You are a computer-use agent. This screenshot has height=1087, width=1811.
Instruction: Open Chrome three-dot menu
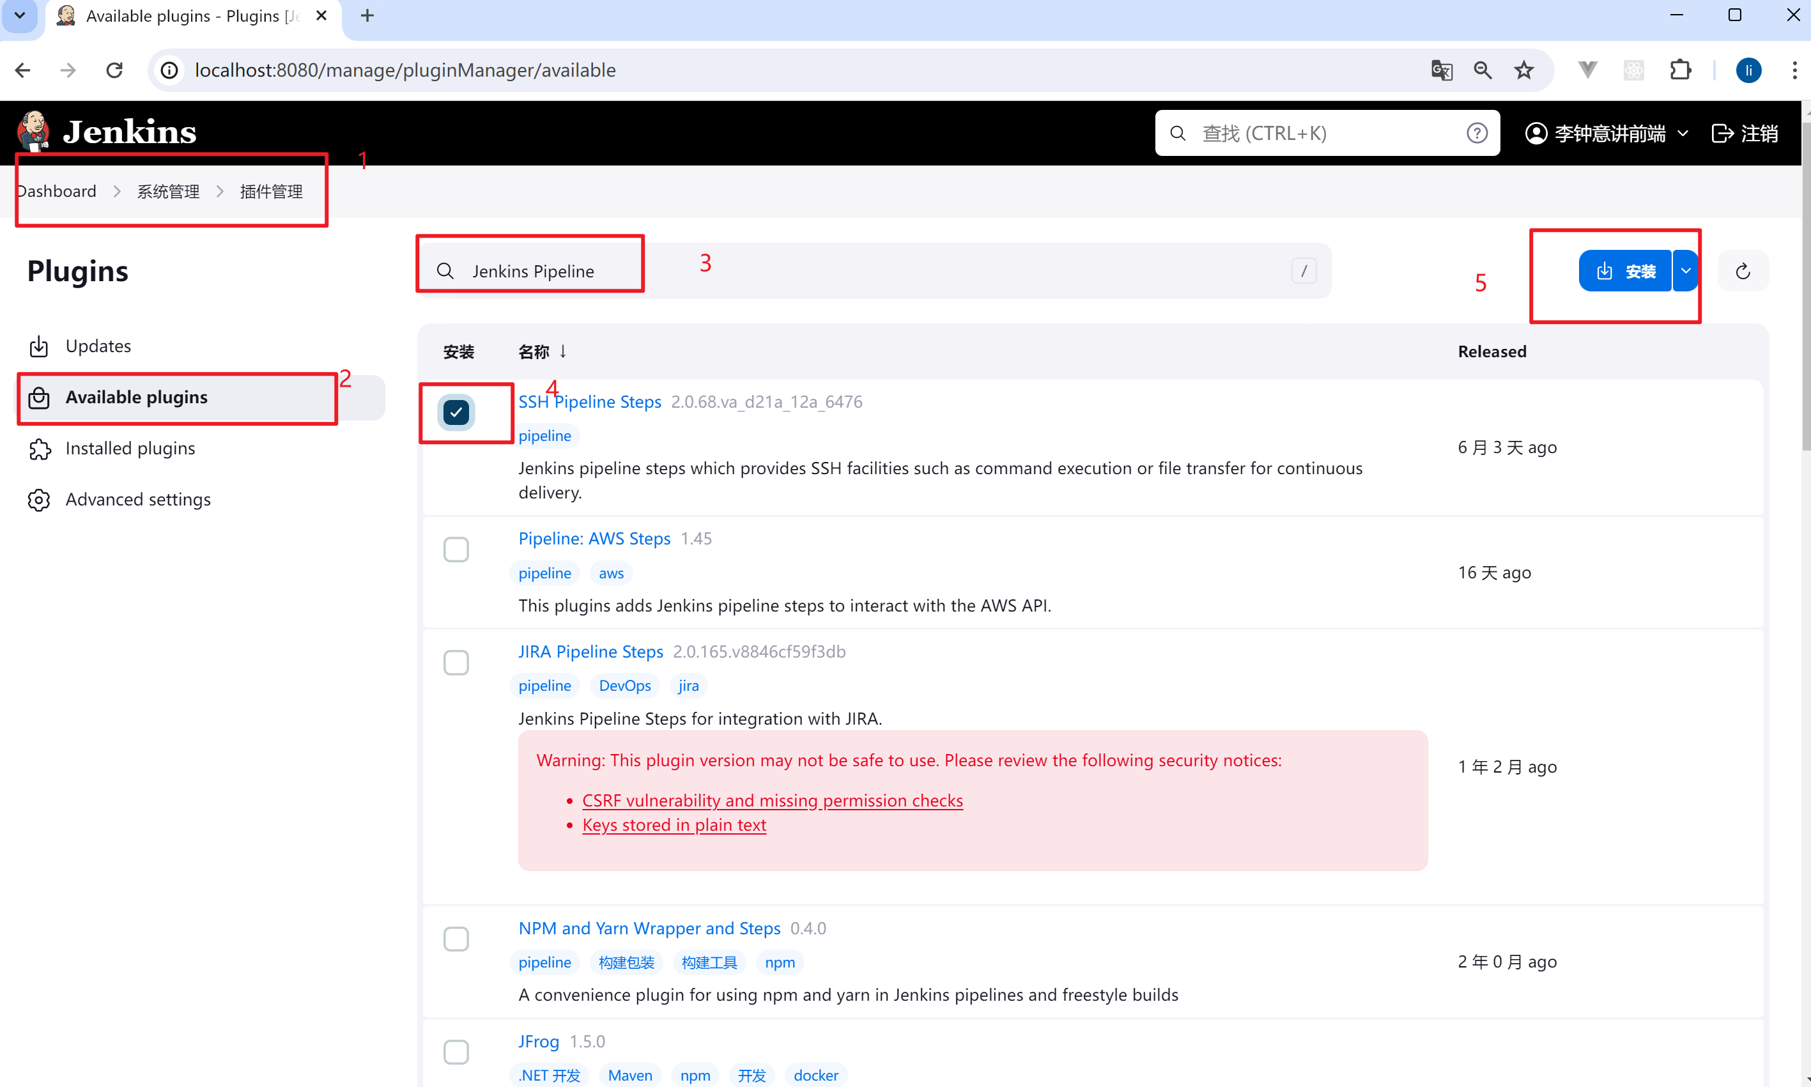[1794, 70]
